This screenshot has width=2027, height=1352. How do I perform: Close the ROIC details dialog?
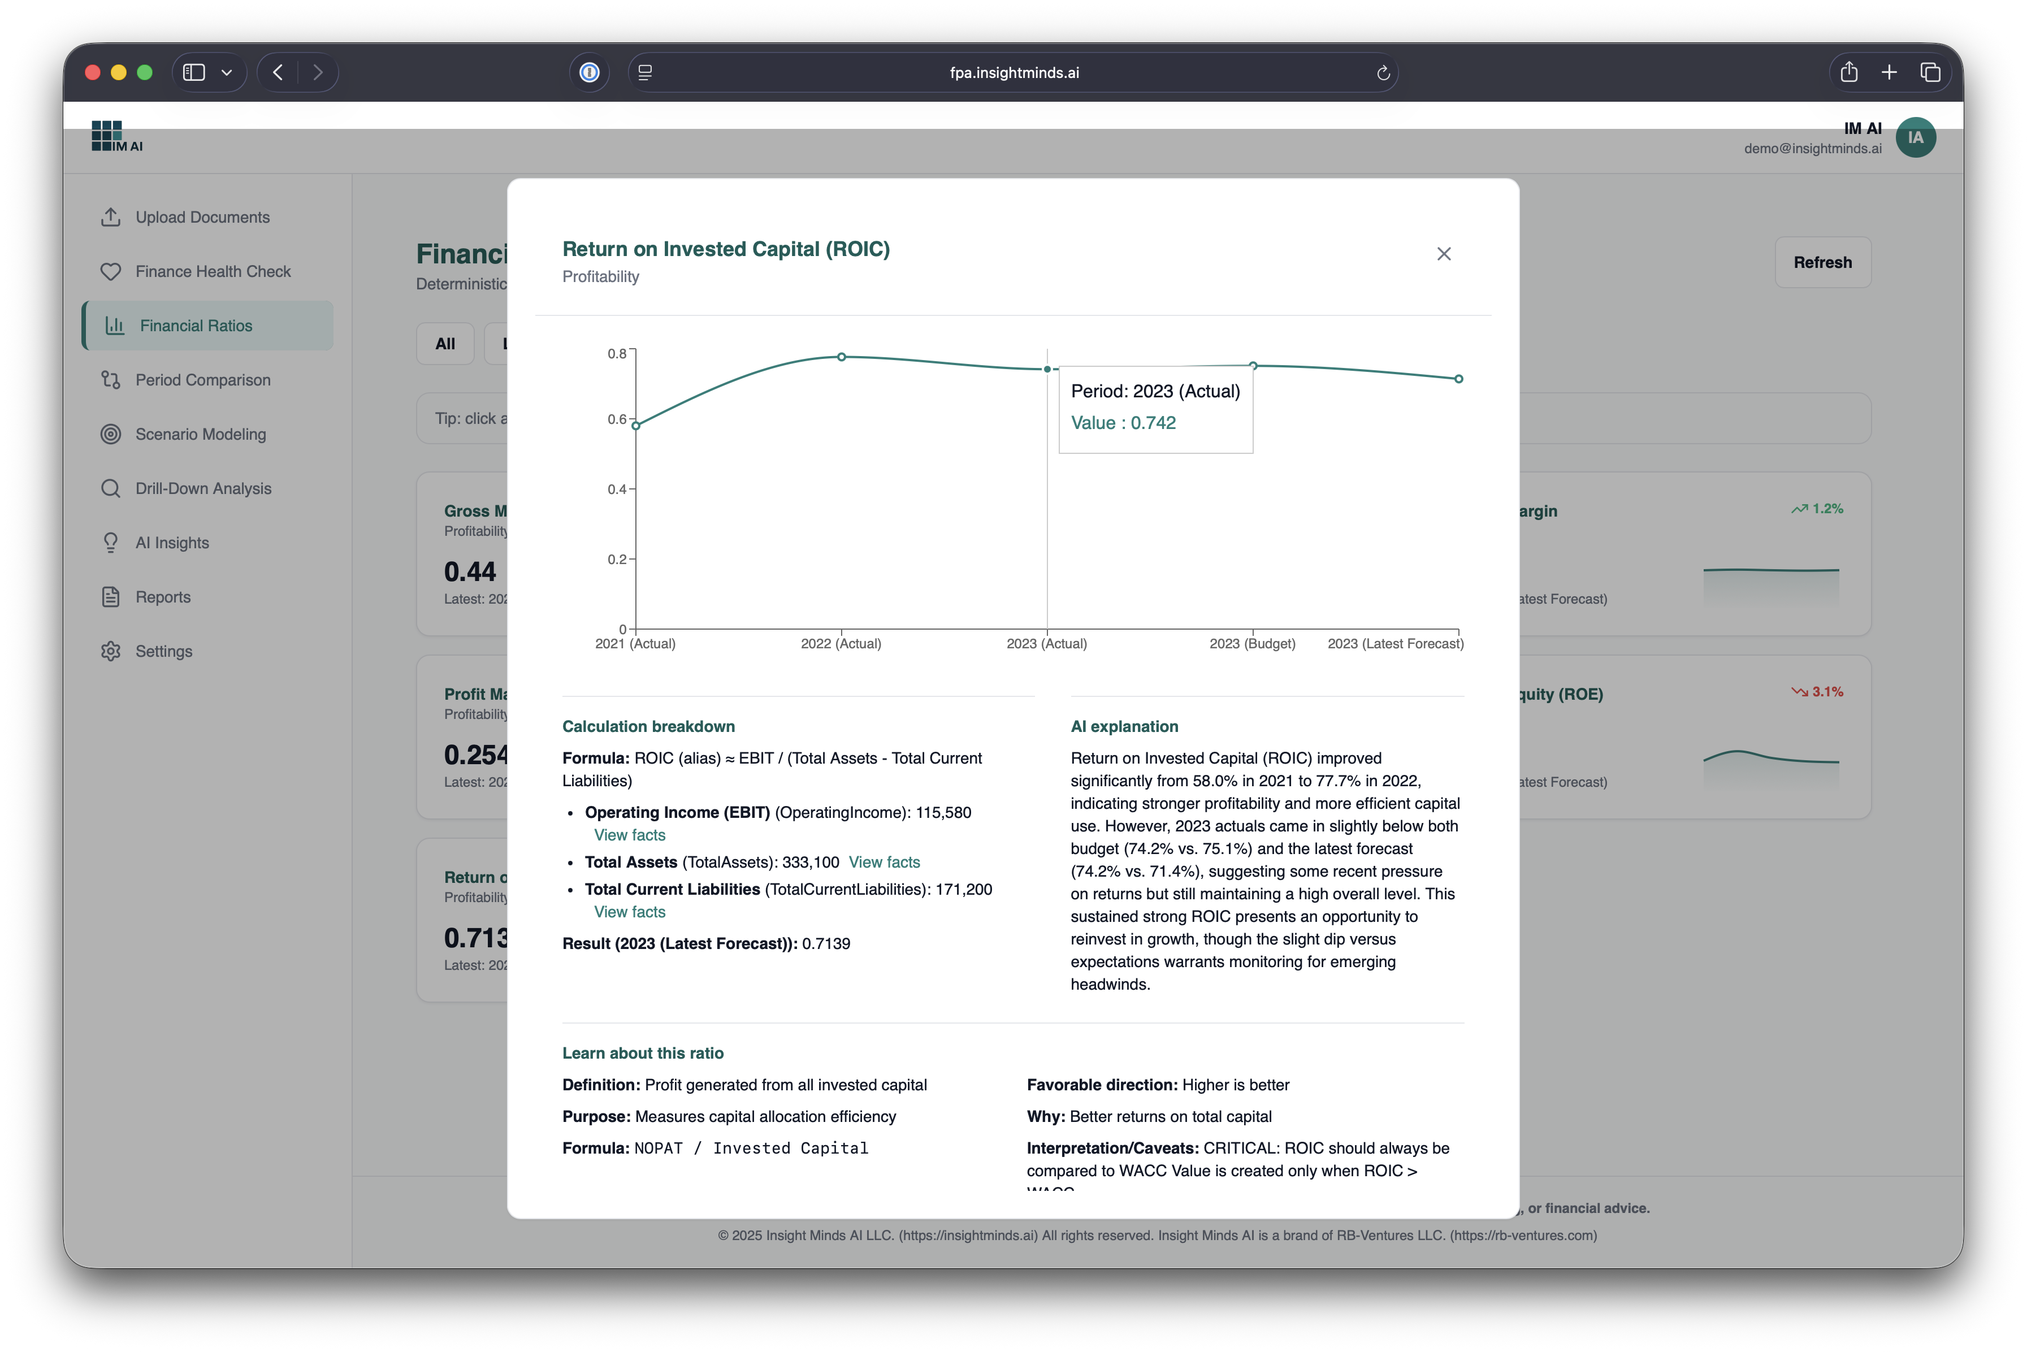click(x=1443, y=253)
